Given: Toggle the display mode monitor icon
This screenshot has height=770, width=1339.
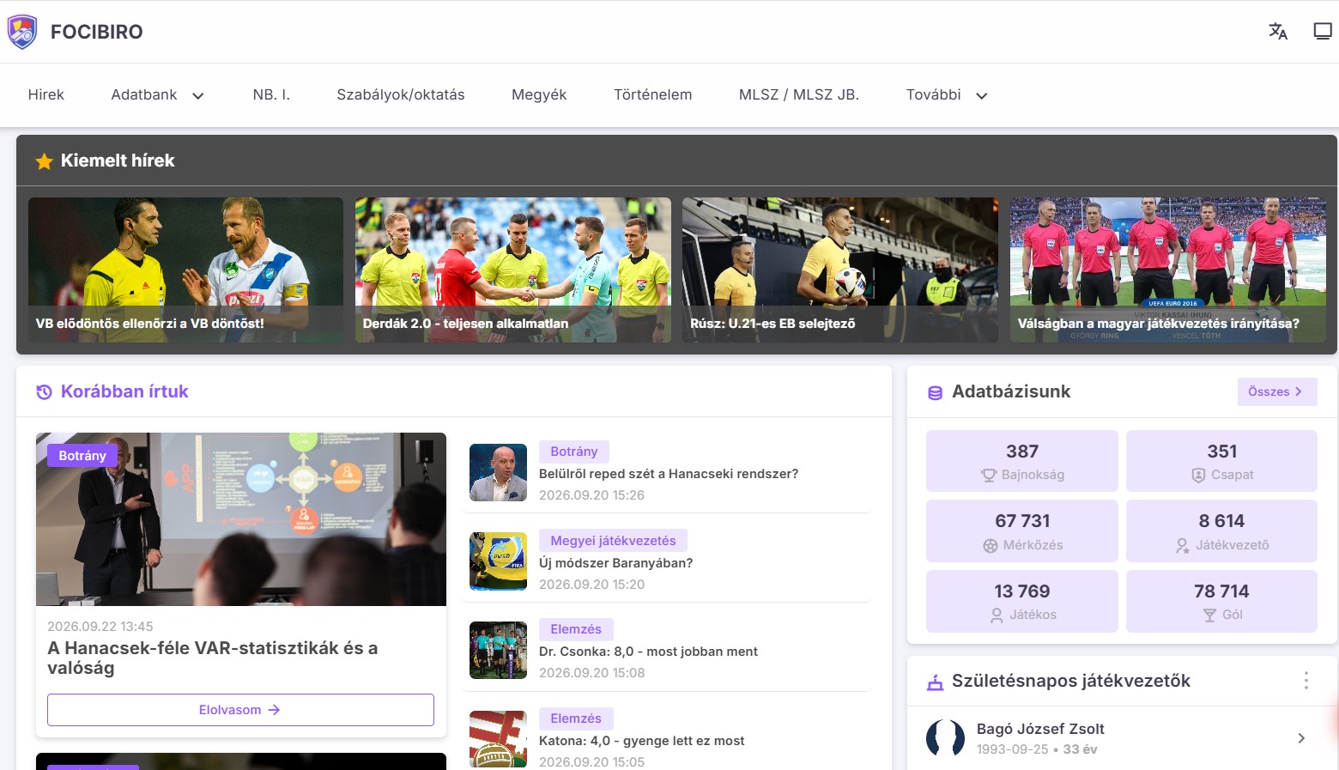Looking at the screenshot, I should point(1323,32).
